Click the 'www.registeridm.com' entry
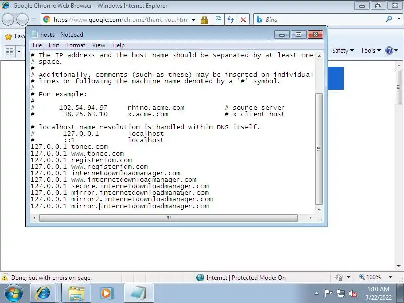Viewport: 404px width, 303px height. pos(110,167)
